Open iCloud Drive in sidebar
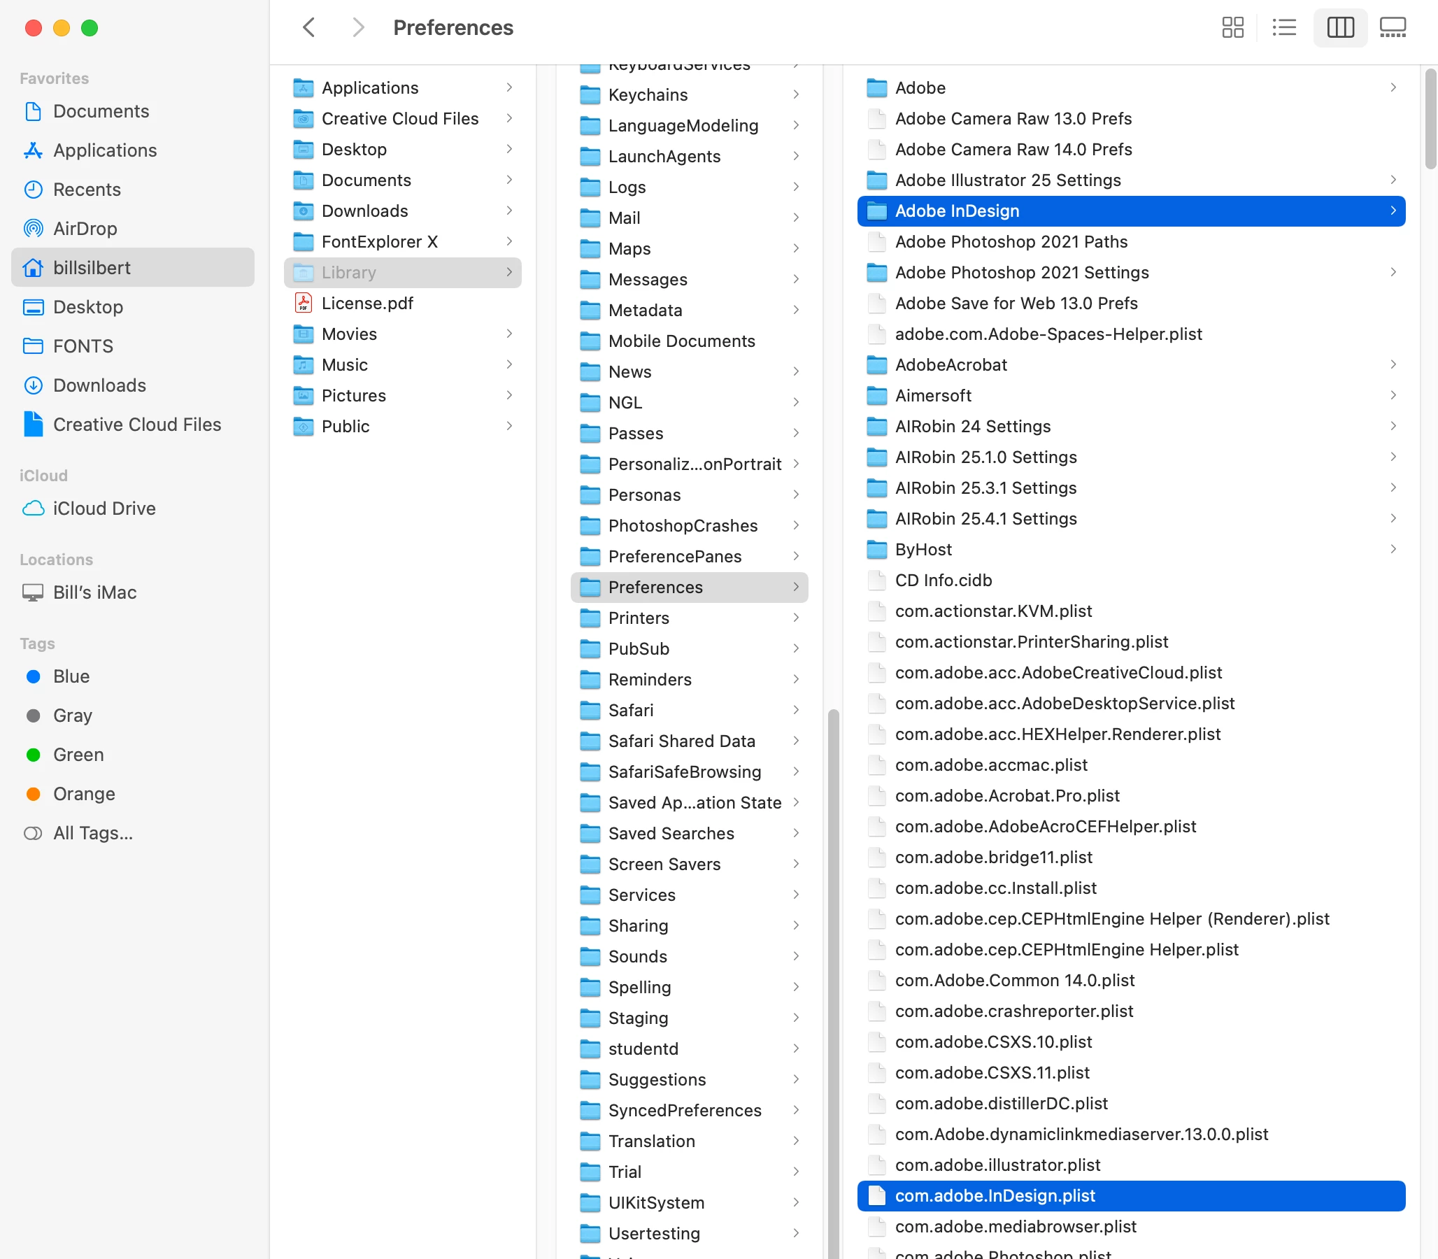The height and width of the screenshot is (1259, 1438). pyautogui.click(x=104, y=508)
